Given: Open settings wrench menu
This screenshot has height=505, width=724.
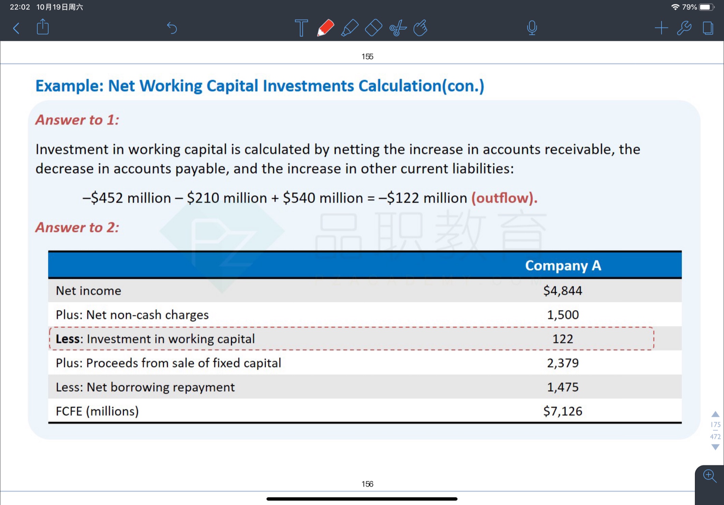Looking at the screenshot, I should click(x=684, y=28).
